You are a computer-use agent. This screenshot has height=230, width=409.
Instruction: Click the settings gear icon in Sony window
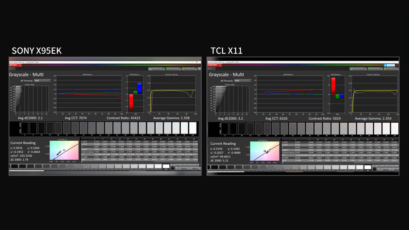(199, 69)
